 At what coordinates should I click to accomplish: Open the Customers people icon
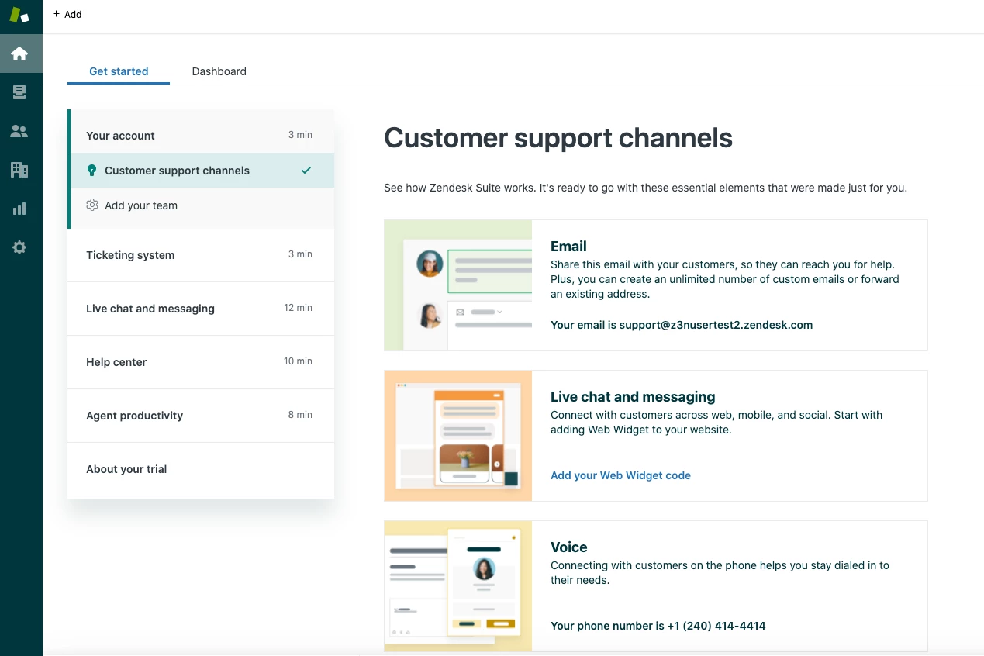(19, 131)
